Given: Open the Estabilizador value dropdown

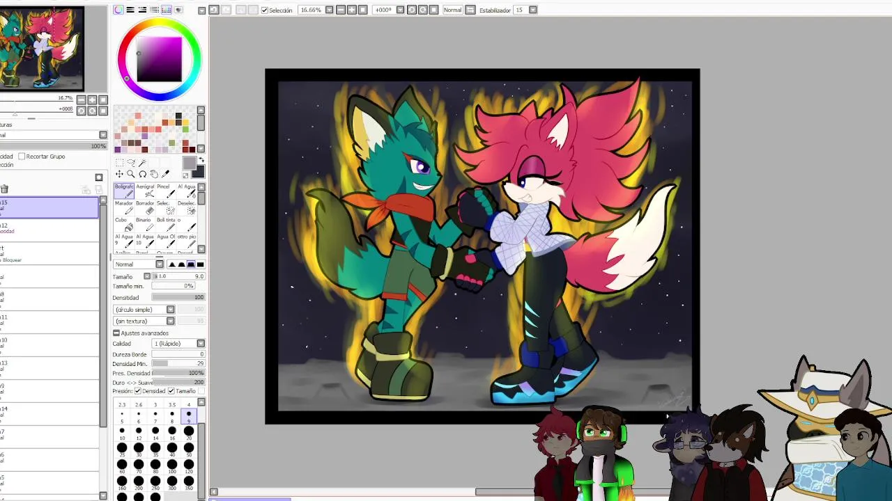Looking at the screenshot, I should [x=532, y=10].
